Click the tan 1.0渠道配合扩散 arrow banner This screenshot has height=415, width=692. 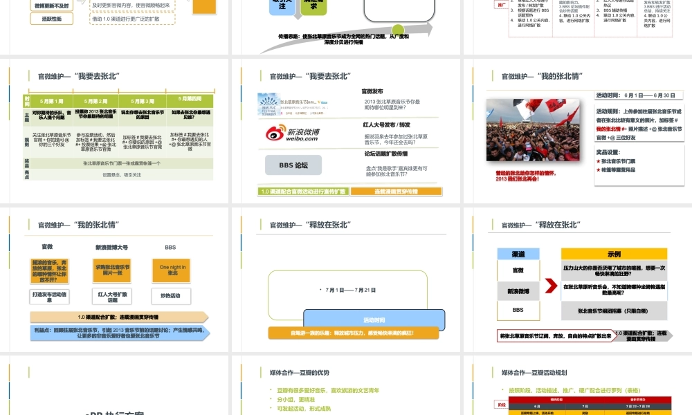pos(119,317)
